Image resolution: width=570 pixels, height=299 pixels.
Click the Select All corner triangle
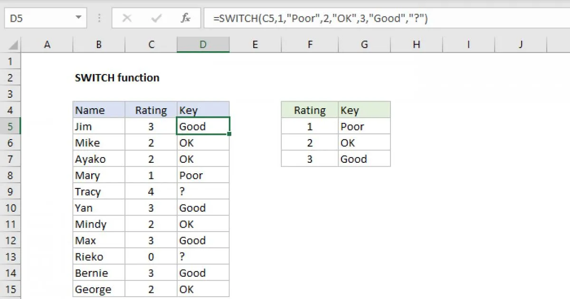[x=13, y=45]
